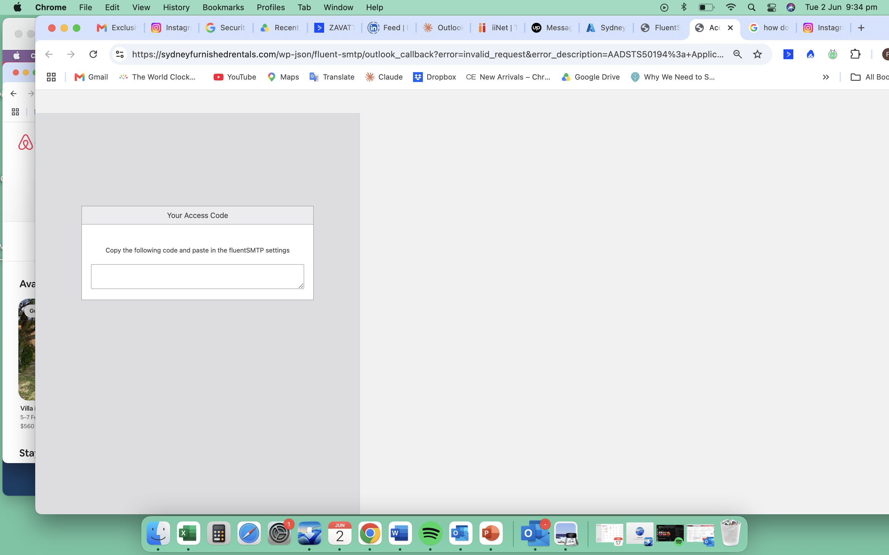Open the Maps bookmark
The width and height of the screenshot is (889, 555).
[283, 77]
